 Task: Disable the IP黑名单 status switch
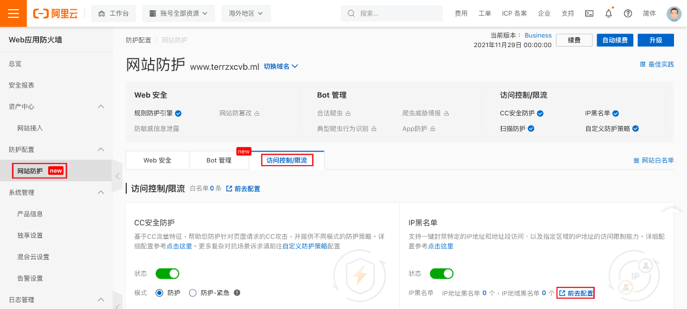[441, 273]
